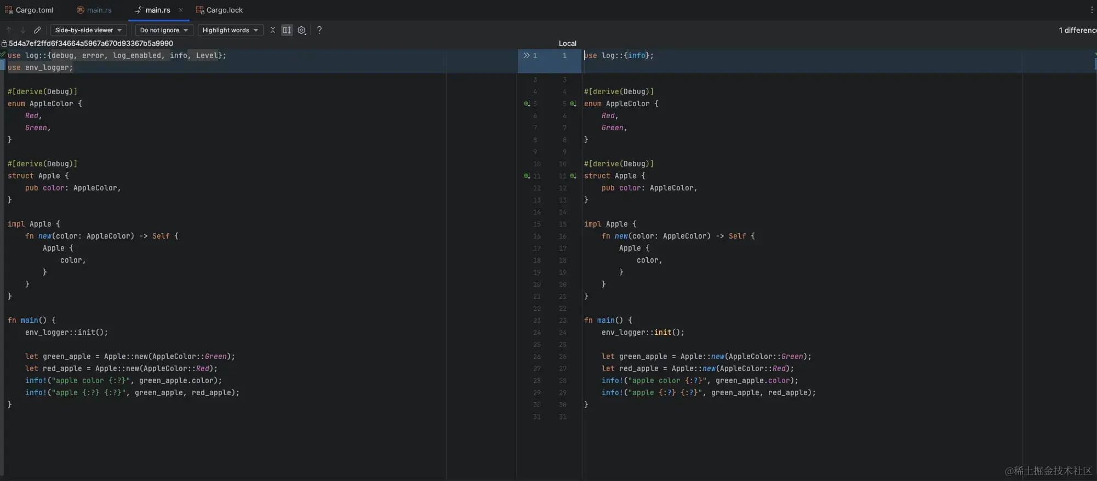The width and height of the screenshot is (1097, 481).
Task: Click the Cargo.toml file icon
Action: pyautogui.click(x=9, y=10)
